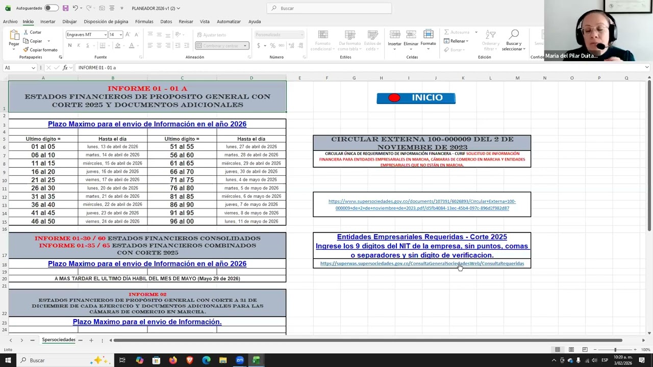This screenshot has width=653, height=367.
Task: Click the percent style icon
Action: (273, 45)
